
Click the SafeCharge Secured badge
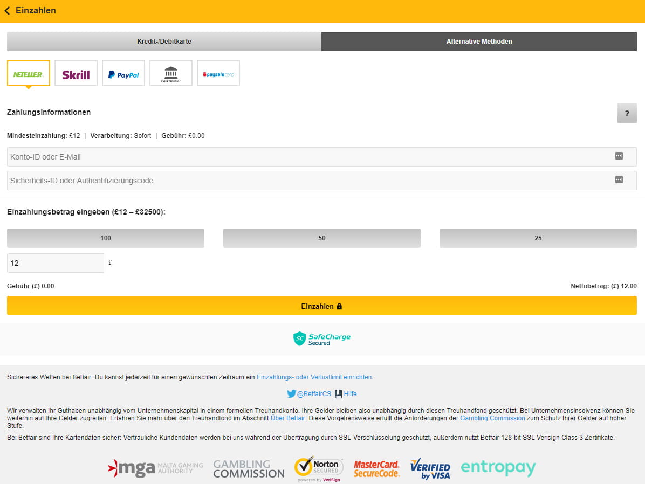coord(321,339)
